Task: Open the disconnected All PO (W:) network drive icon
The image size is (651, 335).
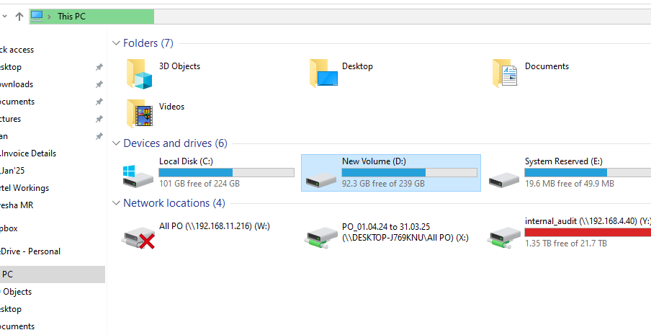Action: (x=138, y=238)
